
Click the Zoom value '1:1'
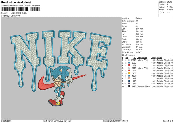pos(168,12)
